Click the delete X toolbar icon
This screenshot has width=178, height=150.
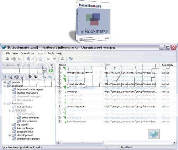19,59
